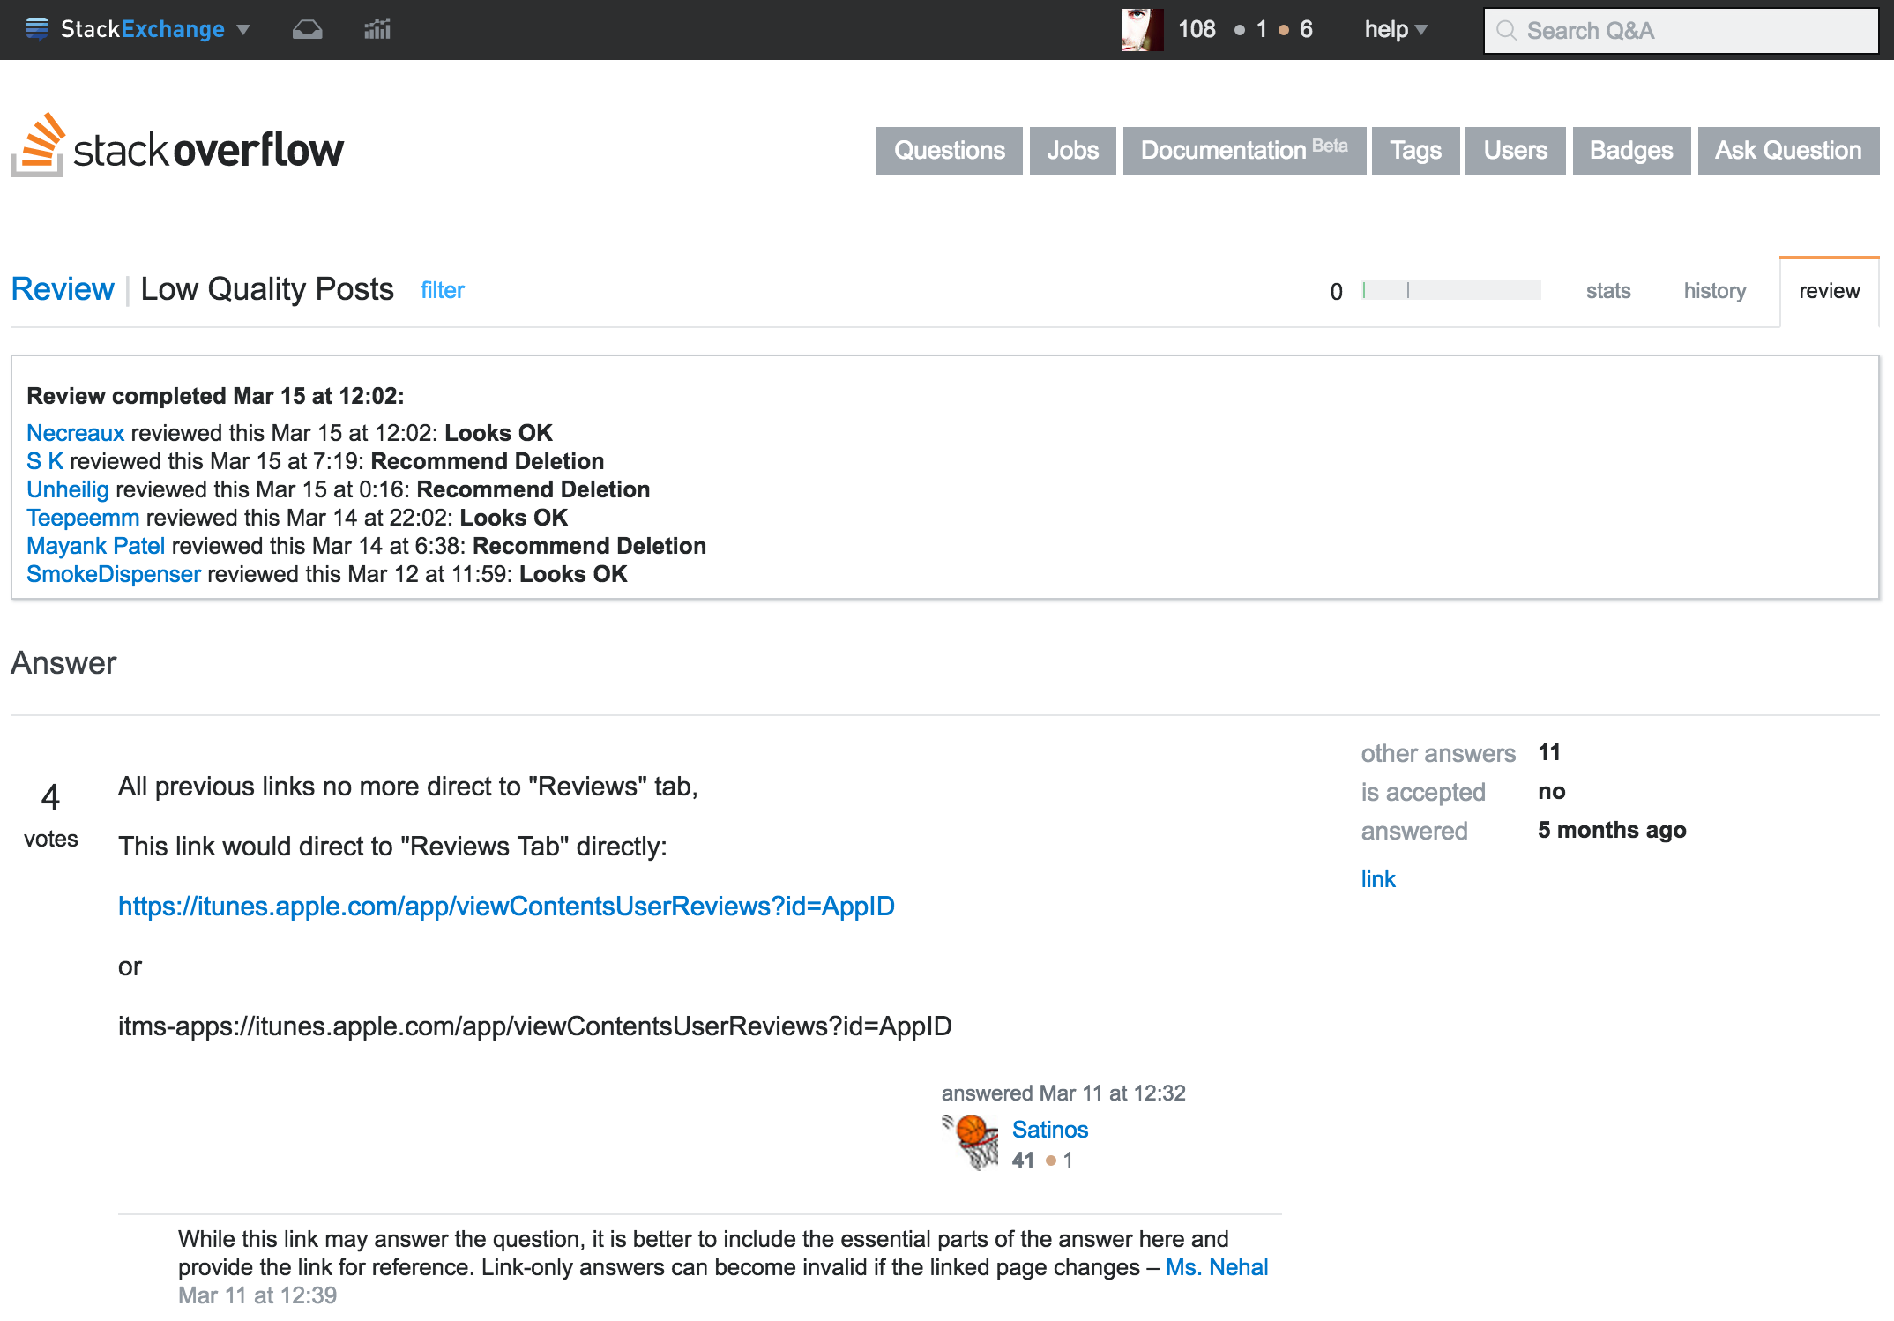
Task: Open Satinos user profile link
Action: [1050, 1130]
